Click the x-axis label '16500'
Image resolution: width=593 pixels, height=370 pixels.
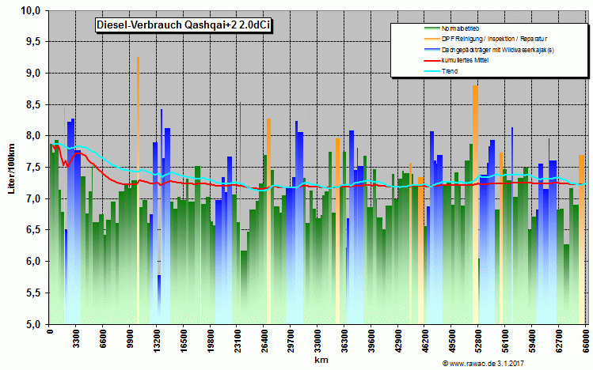tap(184, 341)
